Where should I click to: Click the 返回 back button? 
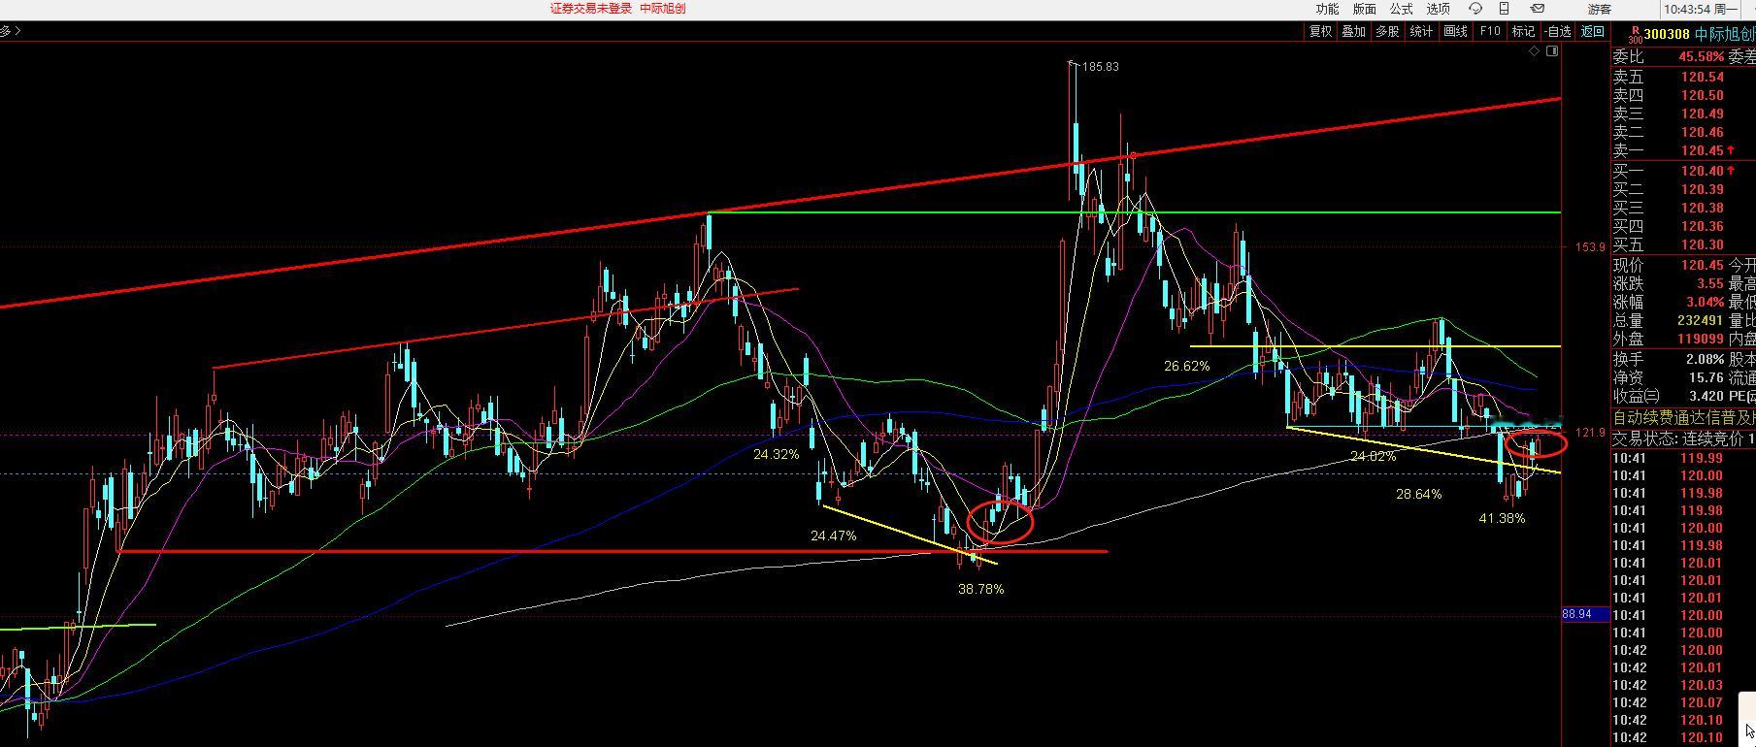pos(1593,31)
